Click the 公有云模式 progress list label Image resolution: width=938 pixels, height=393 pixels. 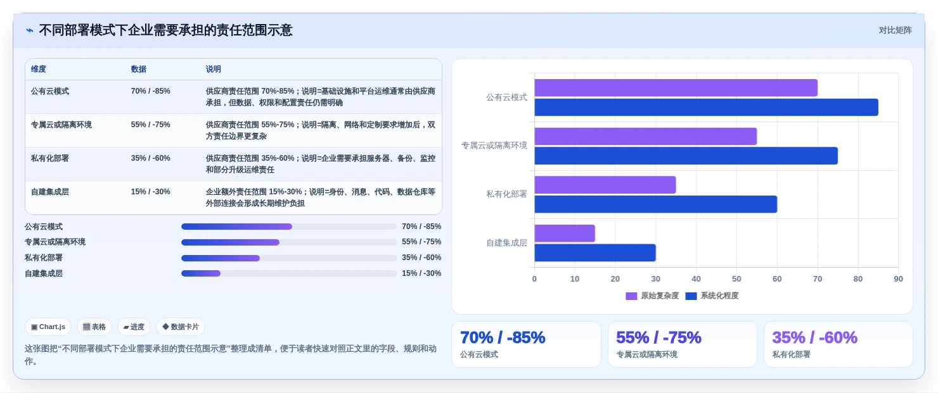tap(44, 227)
